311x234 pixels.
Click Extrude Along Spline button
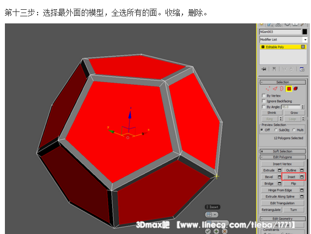point(280,196)
